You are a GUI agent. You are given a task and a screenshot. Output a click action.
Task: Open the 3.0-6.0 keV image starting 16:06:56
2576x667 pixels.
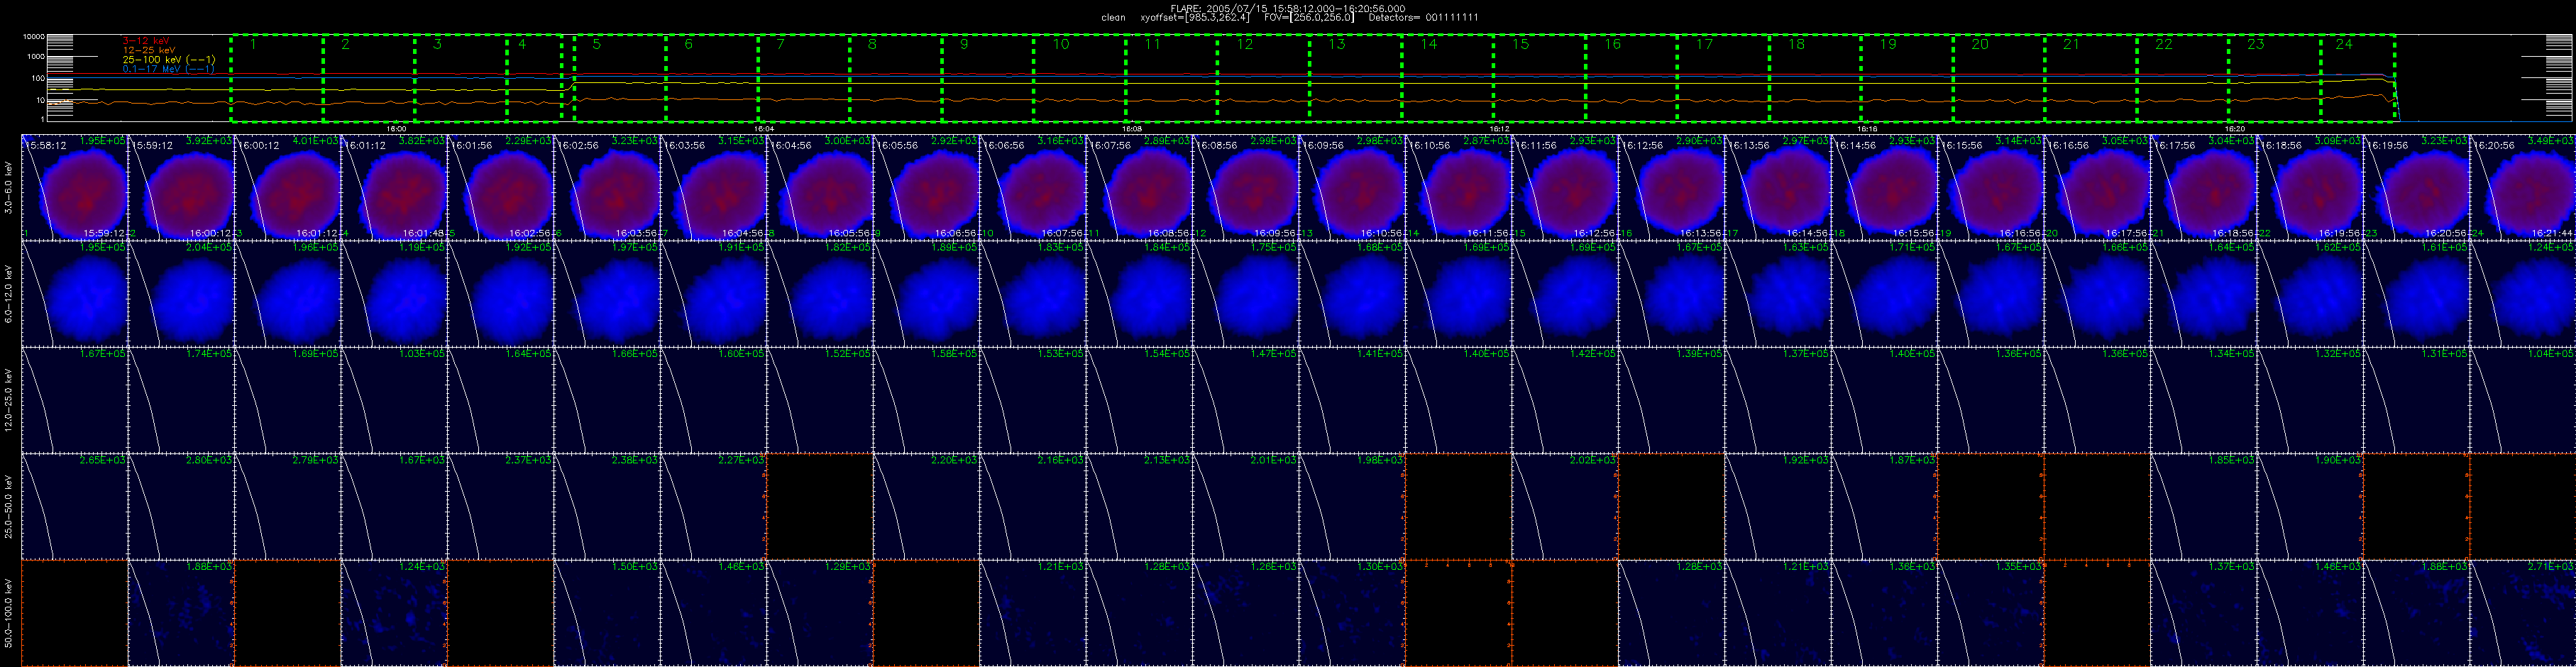(x=1033, y=187)
